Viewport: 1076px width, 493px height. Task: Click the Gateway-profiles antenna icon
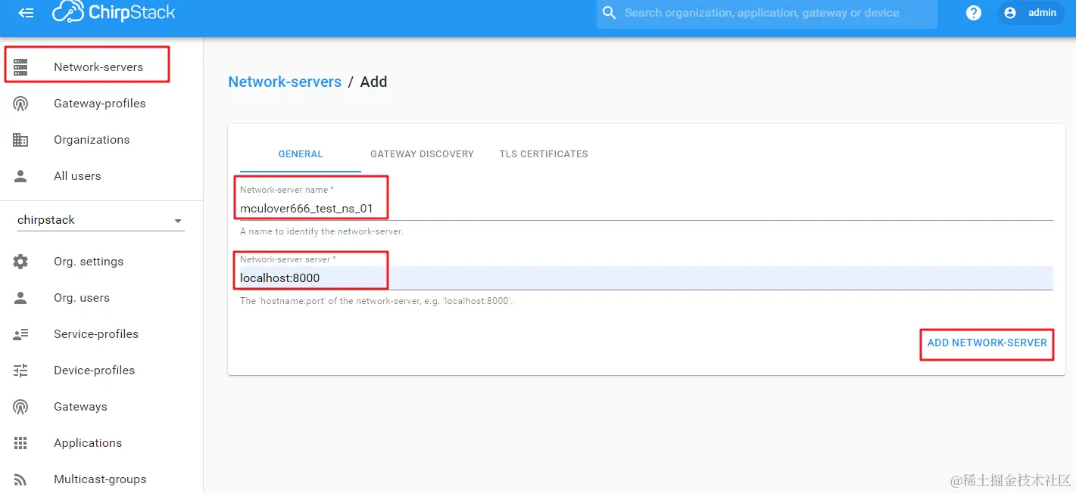(20, 104)
